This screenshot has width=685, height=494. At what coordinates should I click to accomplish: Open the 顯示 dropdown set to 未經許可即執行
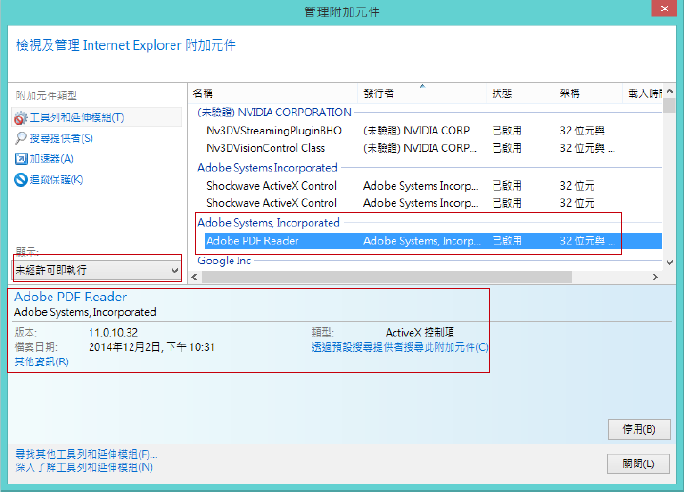coord(97,270)
